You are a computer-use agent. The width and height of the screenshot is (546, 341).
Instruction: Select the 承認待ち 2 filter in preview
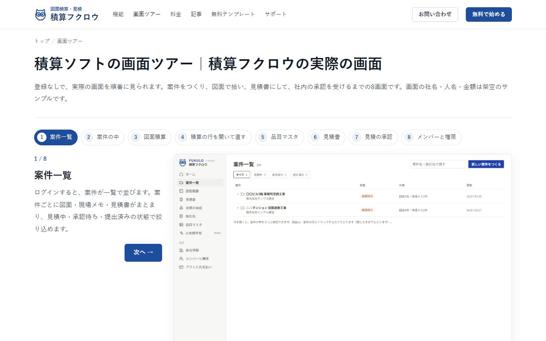[279, 175]
